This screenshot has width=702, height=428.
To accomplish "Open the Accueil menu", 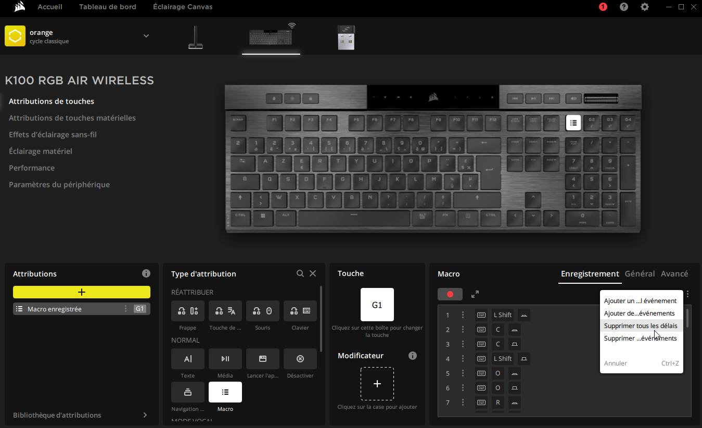I will coord(50,7).
